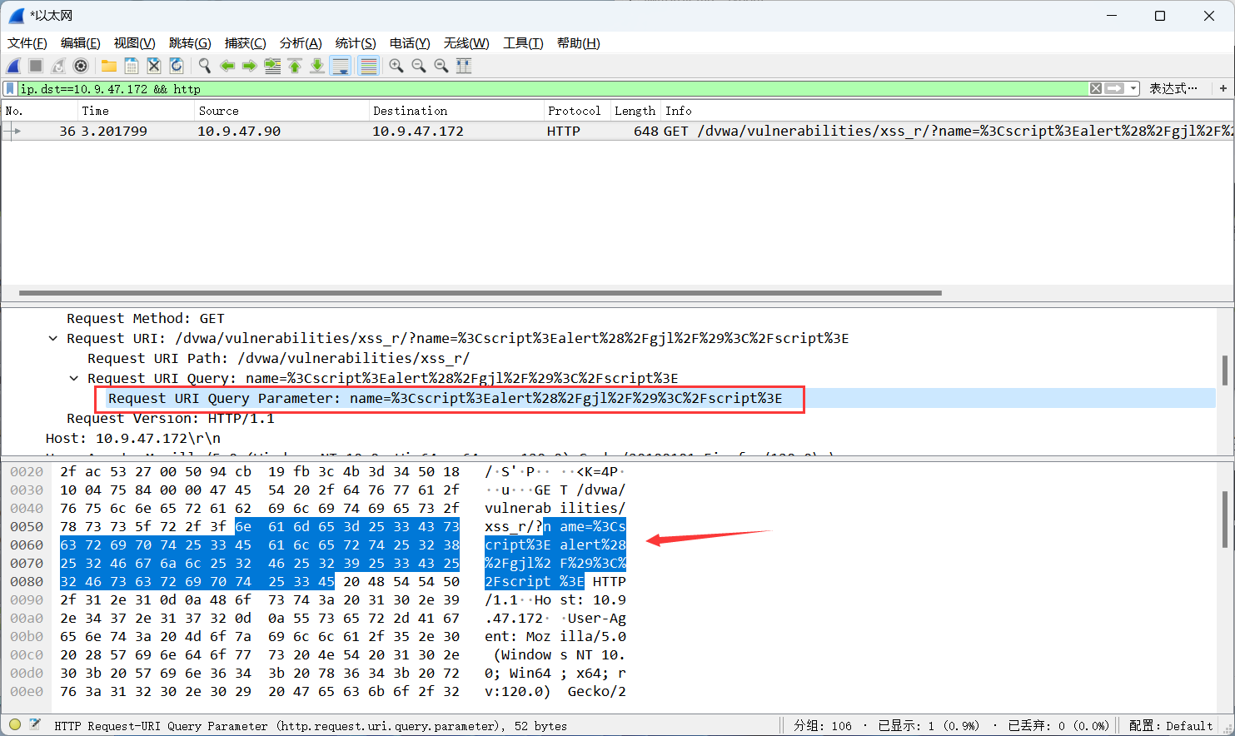Open the 编辑(E) menu
This screenshot has width=1235, height=736.
81,43
